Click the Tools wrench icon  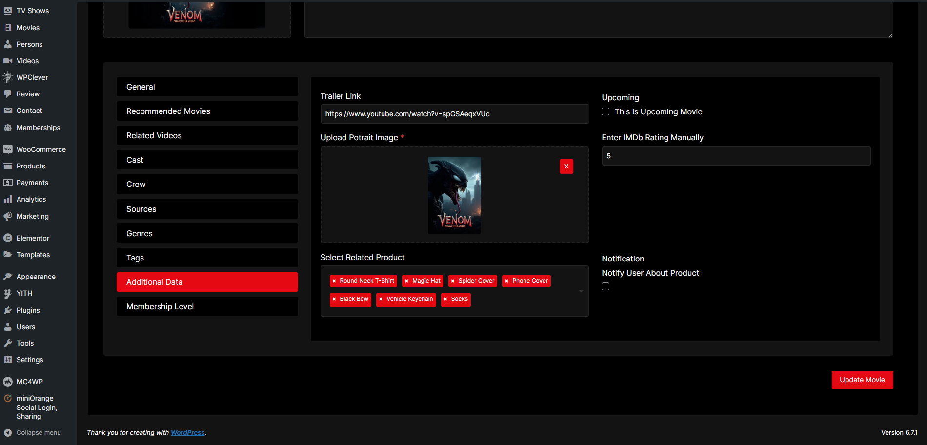[8, 343]
